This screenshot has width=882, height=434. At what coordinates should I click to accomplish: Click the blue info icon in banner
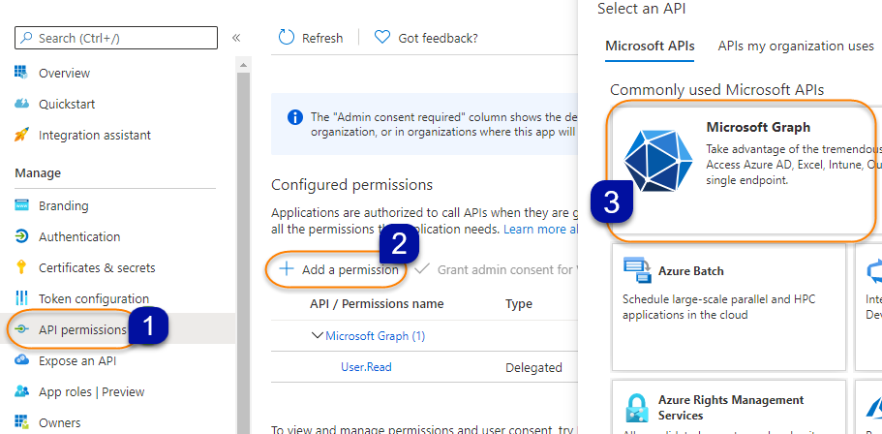tap(294, 117)
